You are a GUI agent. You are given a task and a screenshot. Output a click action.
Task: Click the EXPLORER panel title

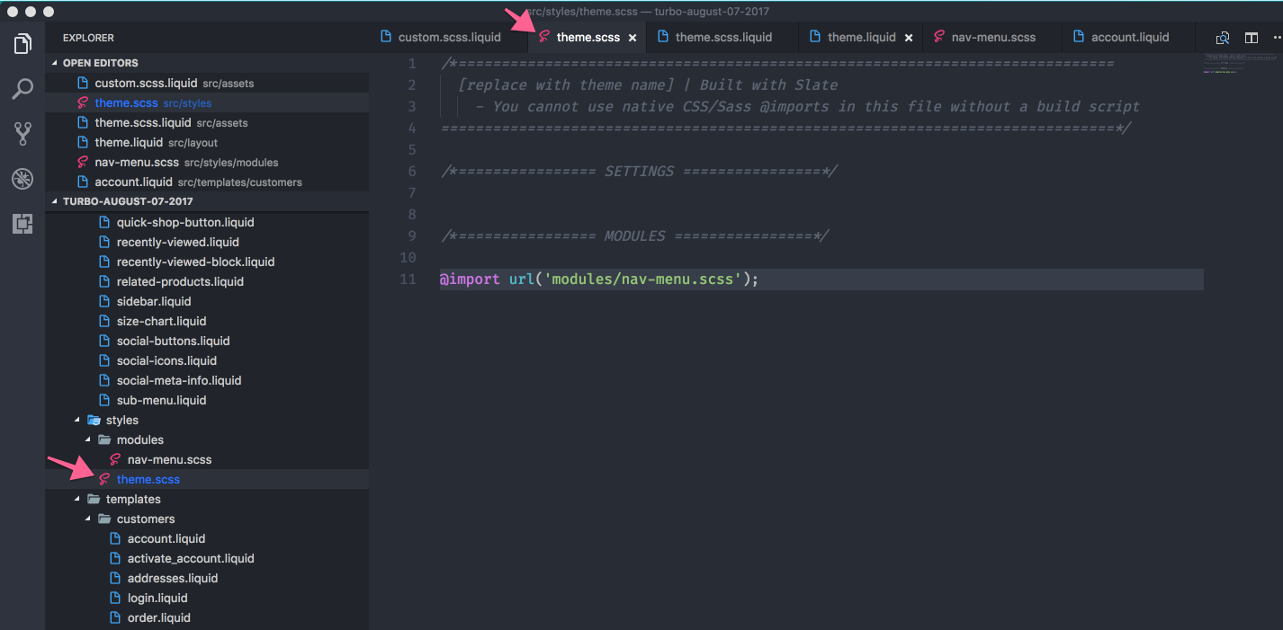(88, 38)
